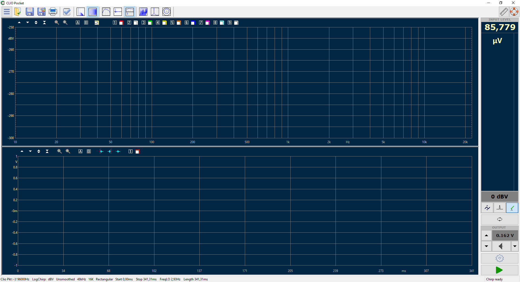Screen dimensions: 520x282
Task: Select the log chirp measurement icon
Action: 92,12
